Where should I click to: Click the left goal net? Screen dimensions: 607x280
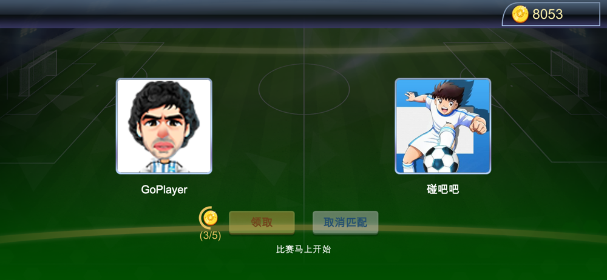[x=38, y=73]
